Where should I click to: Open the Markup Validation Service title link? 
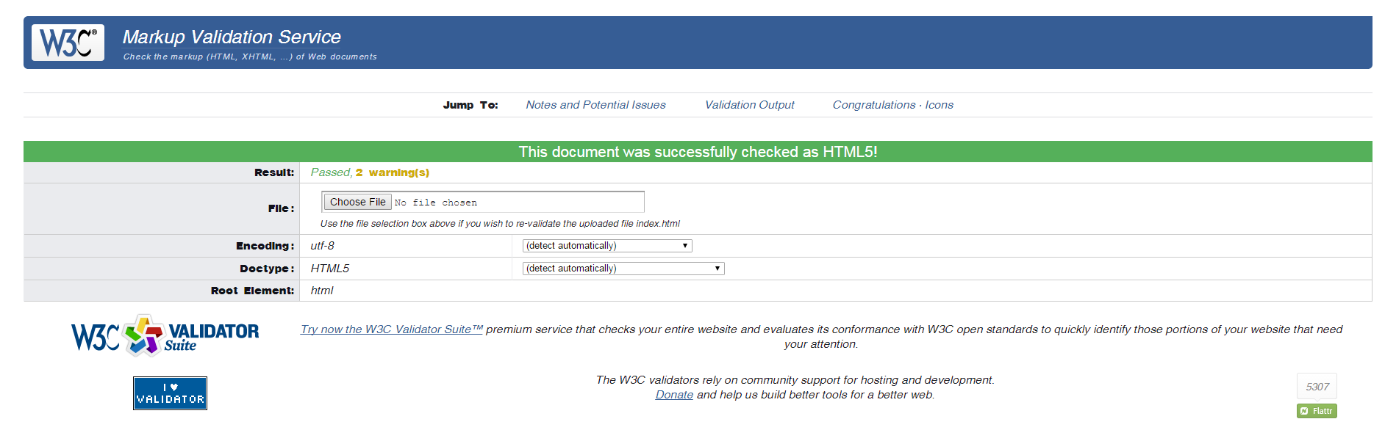pyautogui.click(x=232, y=37)
